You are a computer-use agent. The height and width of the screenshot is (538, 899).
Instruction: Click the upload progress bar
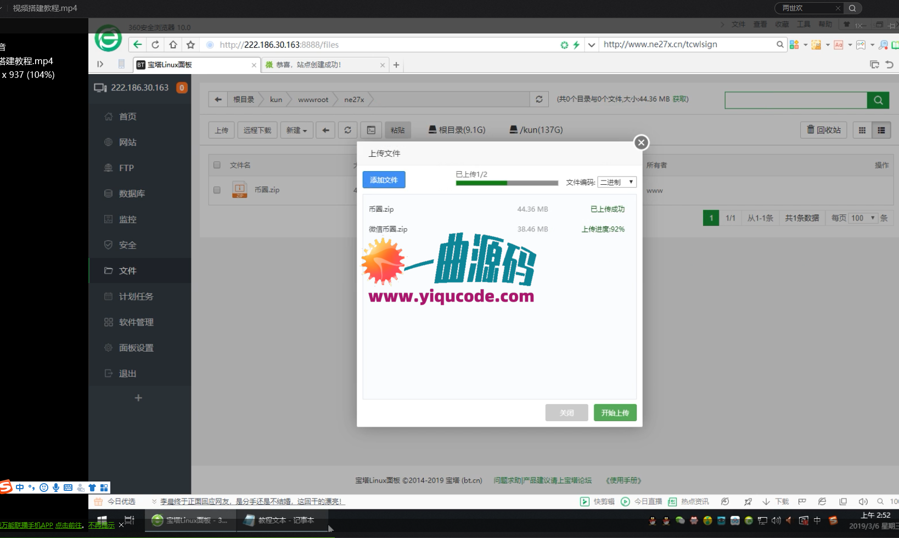507,183
